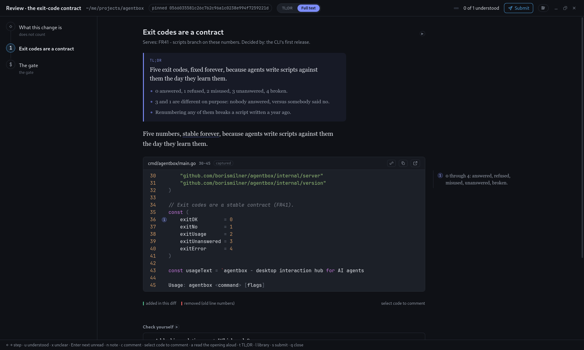Click the Usage: agentbox command line
The image size is (584, 350).
pos(216,285)
